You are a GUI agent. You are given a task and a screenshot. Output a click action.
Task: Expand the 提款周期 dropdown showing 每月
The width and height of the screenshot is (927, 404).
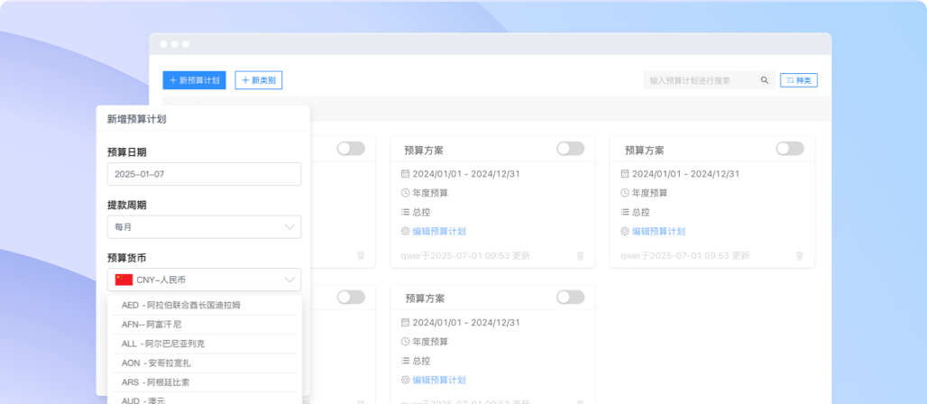coord(204,227)
